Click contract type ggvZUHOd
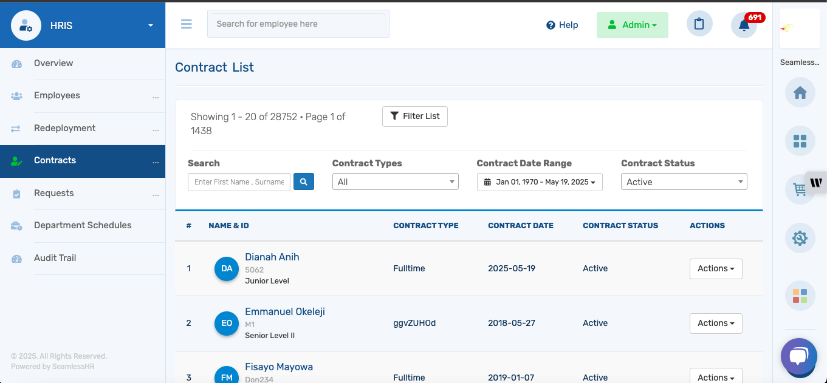The image size is (827, 383). coord(414,324)
